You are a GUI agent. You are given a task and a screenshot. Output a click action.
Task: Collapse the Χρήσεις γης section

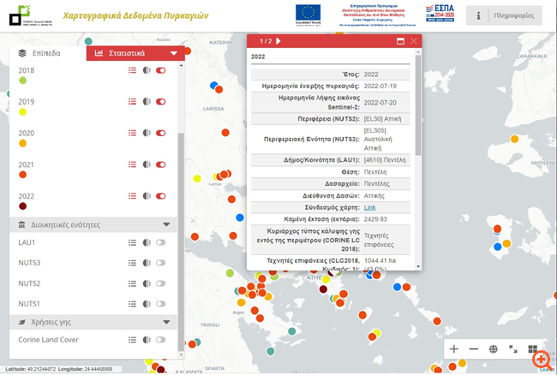[166, 322]
